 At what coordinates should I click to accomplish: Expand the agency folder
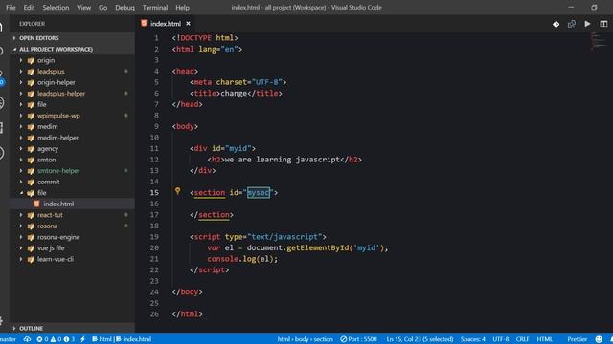[x=73, y=149]
